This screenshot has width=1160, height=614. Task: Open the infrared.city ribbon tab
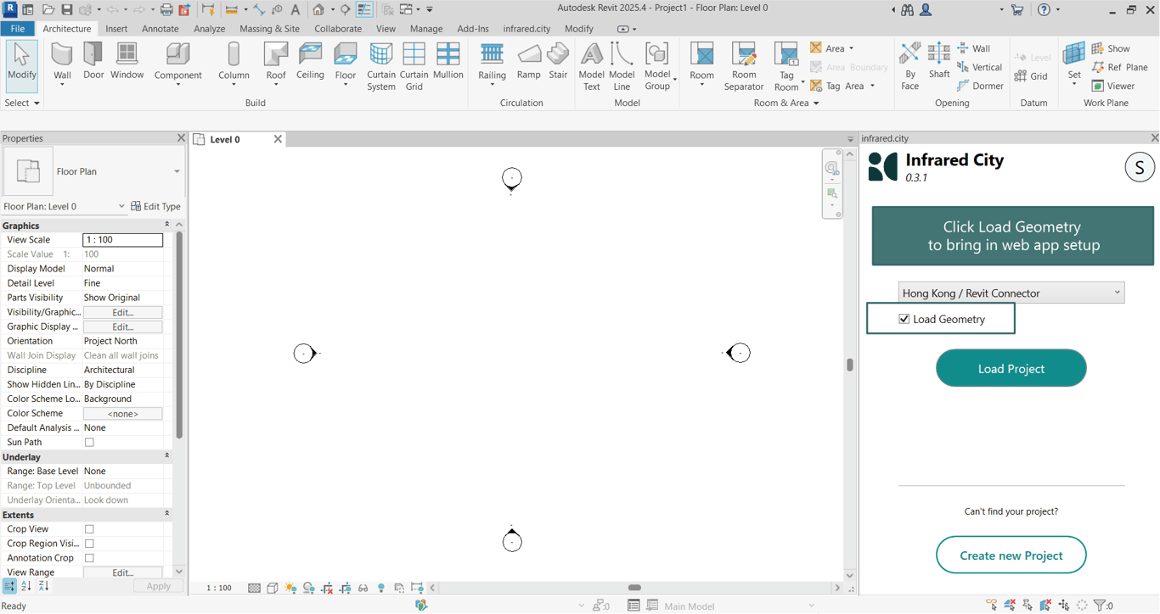pos(527,29)
